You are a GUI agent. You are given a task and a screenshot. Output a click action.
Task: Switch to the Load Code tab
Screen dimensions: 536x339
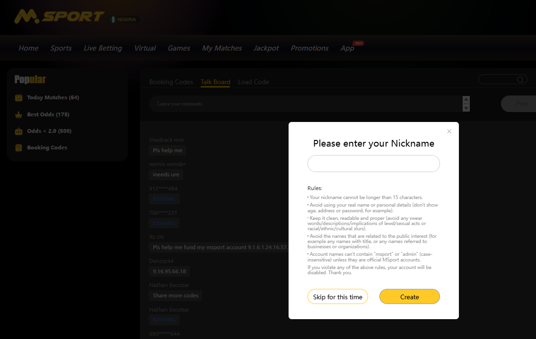253,82
